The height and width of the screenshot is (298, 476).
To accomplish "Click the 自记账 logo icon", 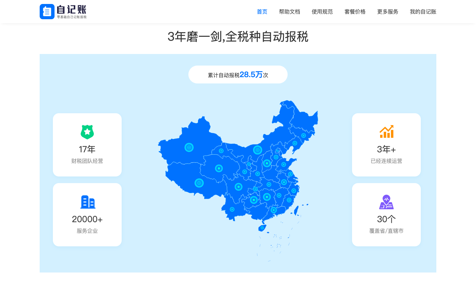I will pos(47,11).
